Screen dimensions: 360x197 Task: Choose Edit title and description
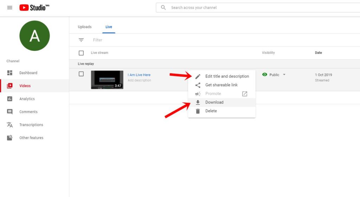point(222,76)
